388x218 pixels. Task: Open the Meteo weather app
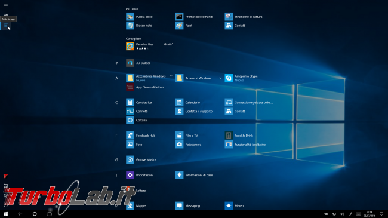[235, 206]
